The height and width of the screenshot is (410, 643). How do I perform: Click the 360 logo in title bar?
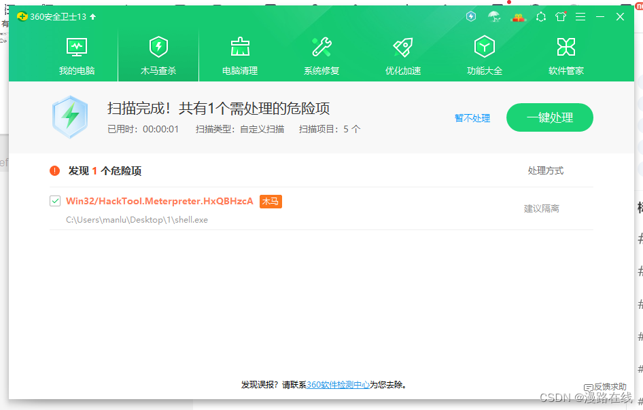pyautogui.click(x=22, y=16)
